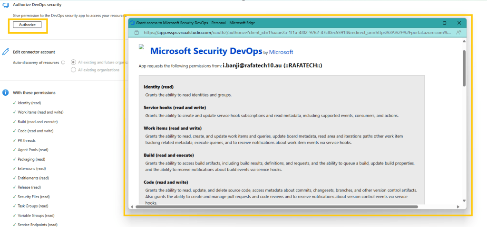
Task: Click the lock icon in the popup address bar
Action: pos(136,33)
